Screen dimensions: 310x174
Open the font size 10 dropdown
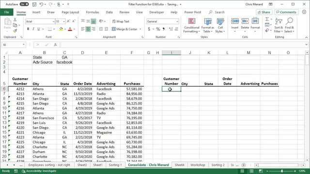tap(64, 21)
